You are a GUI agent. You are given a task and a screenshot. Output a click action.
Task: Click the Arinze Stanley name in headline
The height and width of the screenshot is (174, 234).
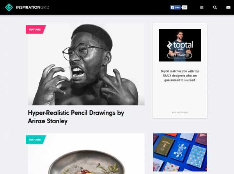[x=48, y=121]
